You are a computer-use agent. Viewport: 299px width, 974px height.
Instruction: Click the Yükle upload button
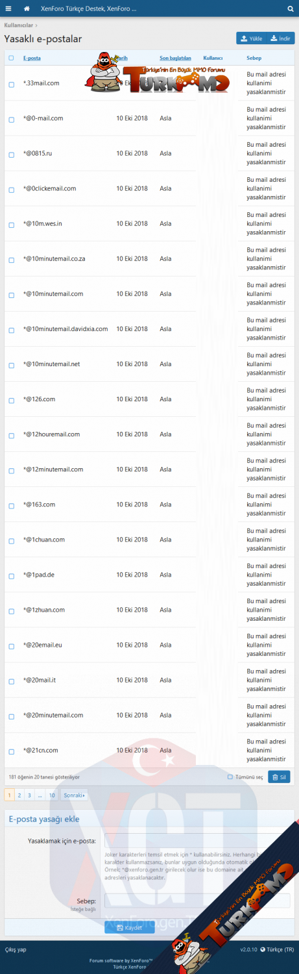click(x=252, y=38)
